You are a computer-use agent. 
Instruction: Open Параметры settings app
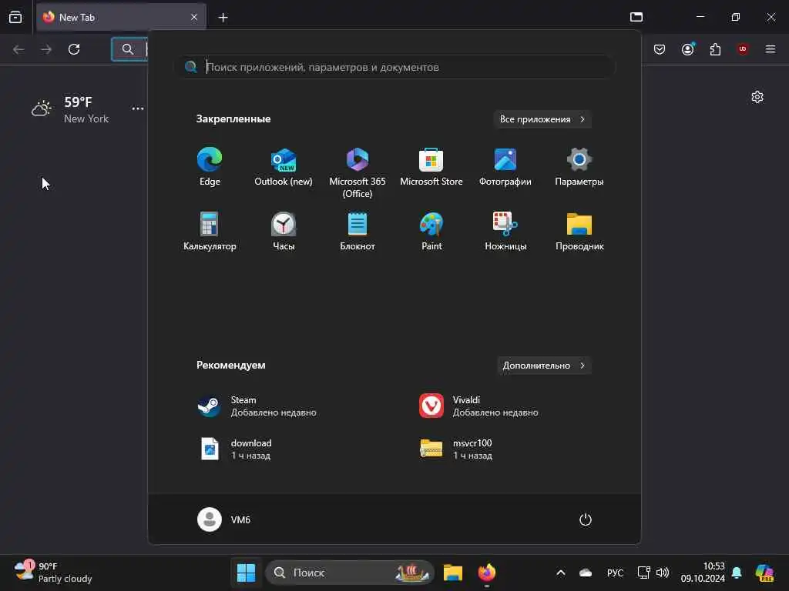tap(579, 167)
